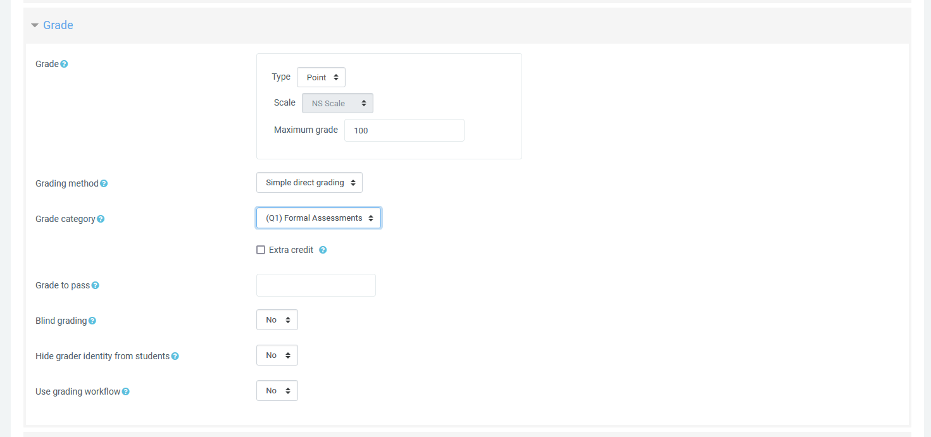Viewport: 931px width, 437px height.
Task: Open the Blind grading dropdown
Action: click(x=277, y=320)
